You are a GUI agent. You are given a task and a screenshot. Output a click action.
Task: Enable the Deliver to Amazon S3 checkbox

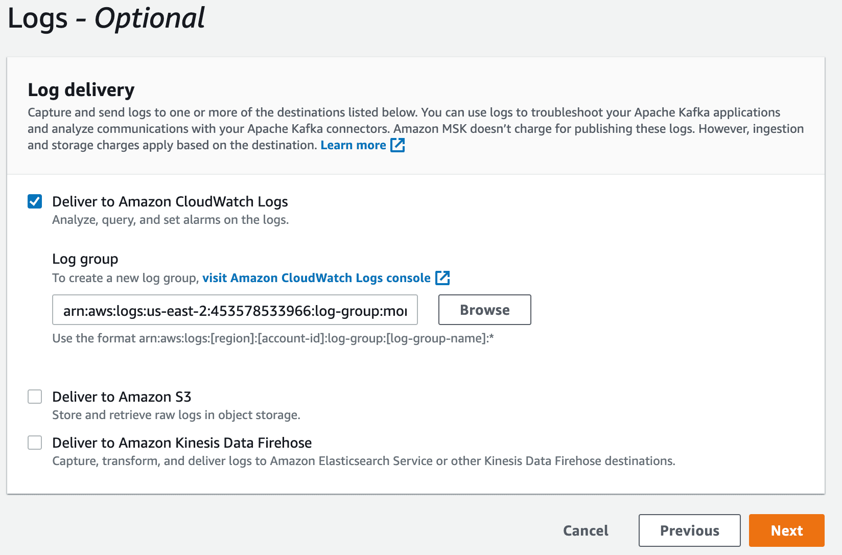[35, 397]
